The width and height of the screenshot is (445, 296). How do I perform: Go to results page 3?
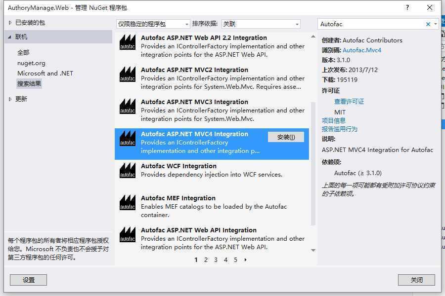pos(216,260)
